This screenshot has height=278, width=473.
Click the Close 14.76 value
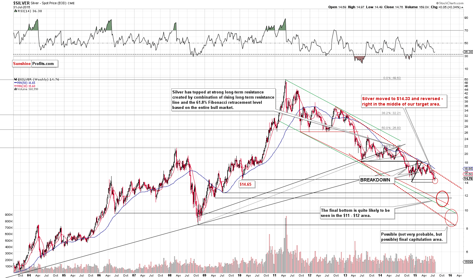click(393, 7)
